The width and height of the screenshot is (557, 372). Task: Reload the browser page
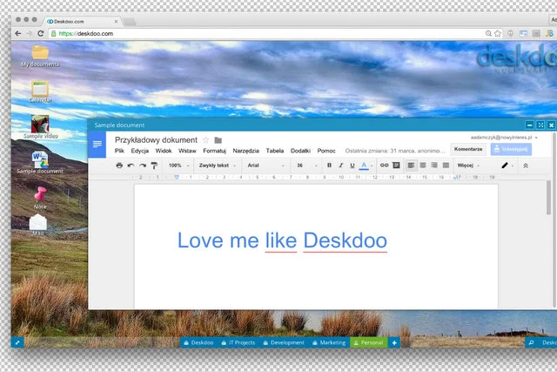41,33
